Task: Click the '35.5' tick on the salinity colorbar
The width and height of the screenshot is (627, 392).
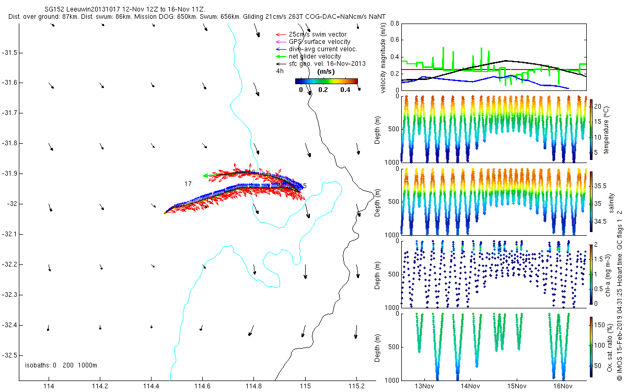Action: 601,186
